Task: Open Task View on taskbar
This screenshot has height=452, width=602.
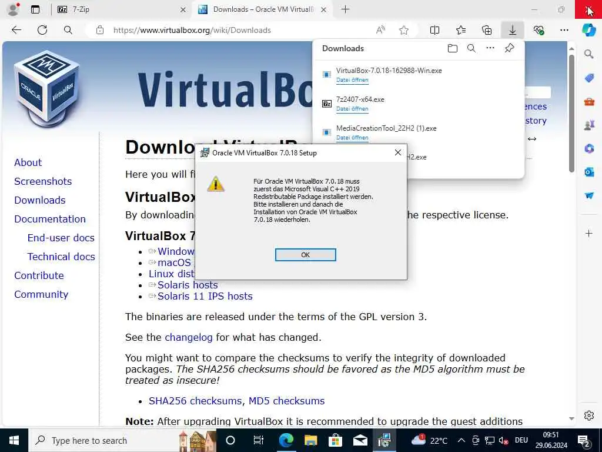Action: pyautogui.click(x=259, y=440)
